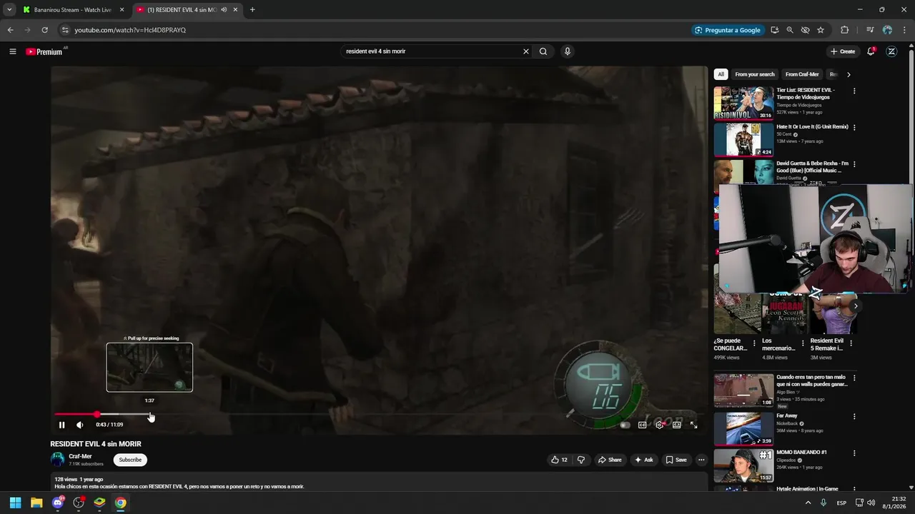The image size is (915, 514).
Task: Reload the current page
Action: [44, 30]
